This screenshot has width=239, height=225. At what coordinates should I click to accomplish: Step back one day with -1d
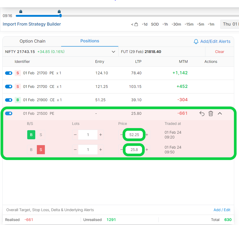pyautogui.click(x=144, y=24)
